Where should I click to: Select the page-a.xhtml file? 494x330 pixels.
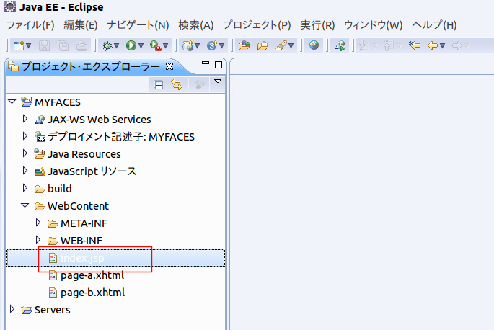point(92,275)
